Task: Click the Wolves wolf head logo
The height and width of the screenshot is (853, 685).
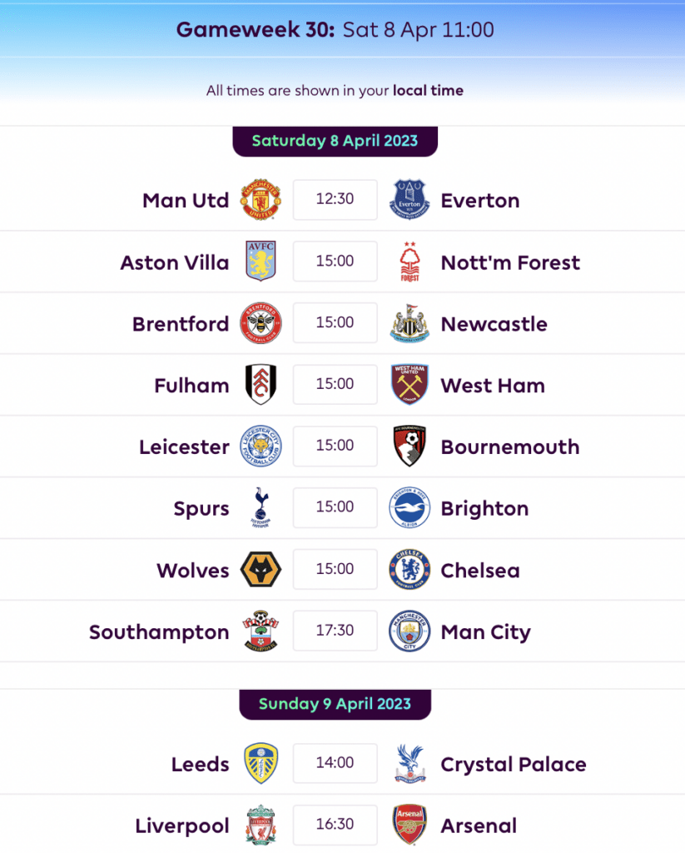Action: [261, 569]
